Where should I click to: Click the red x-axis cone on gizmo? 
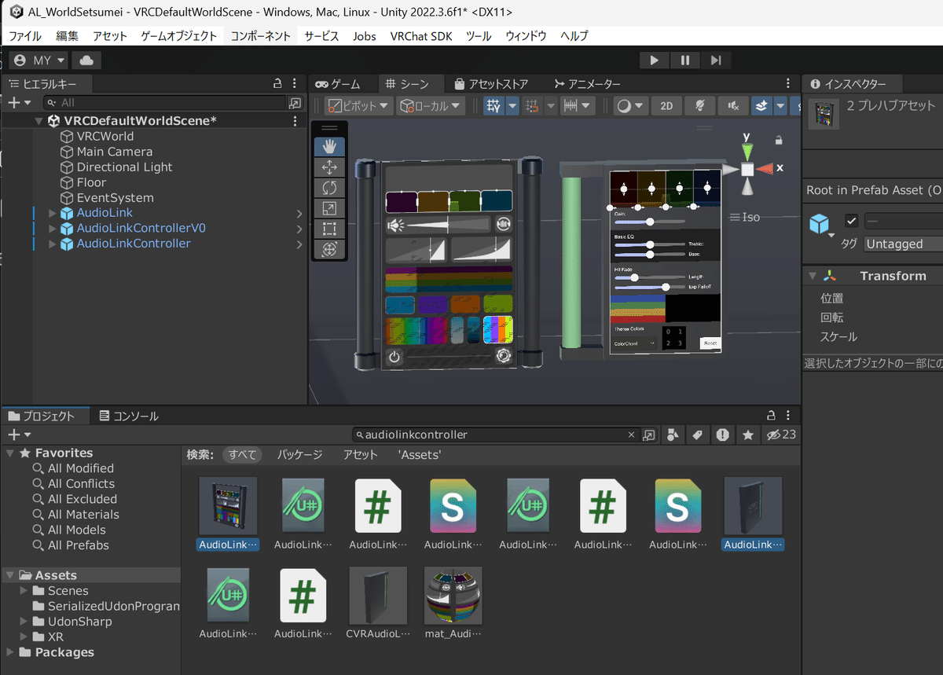pyautogui.click(x=765, y=168)
